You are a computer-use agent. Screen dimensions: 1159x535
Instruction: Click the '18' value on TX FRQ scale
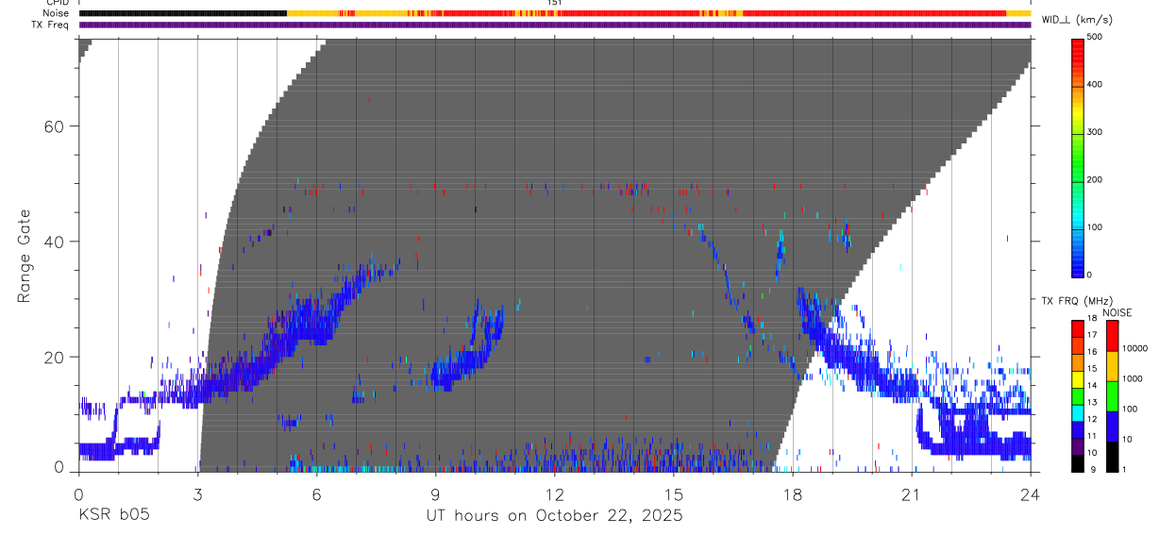(1091, 320)
